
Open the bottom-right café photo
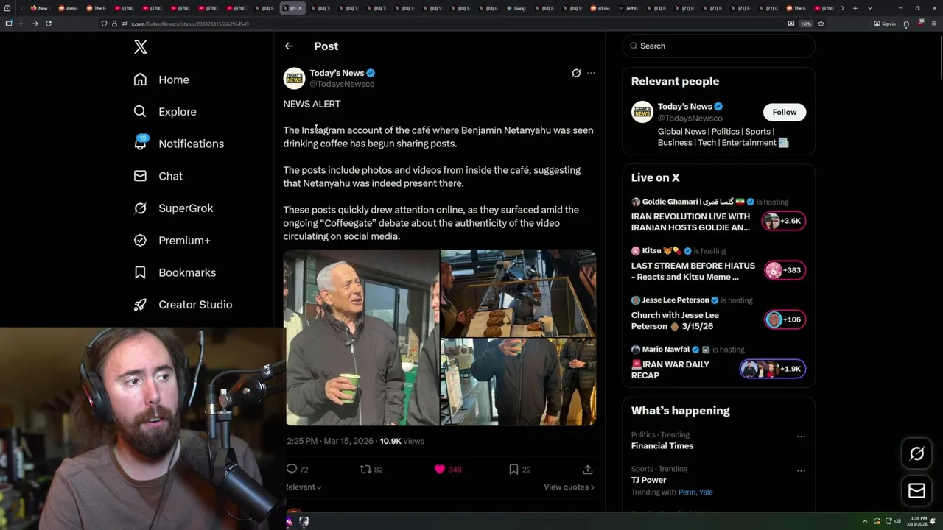pyautogui.click(x=518, y=382)
